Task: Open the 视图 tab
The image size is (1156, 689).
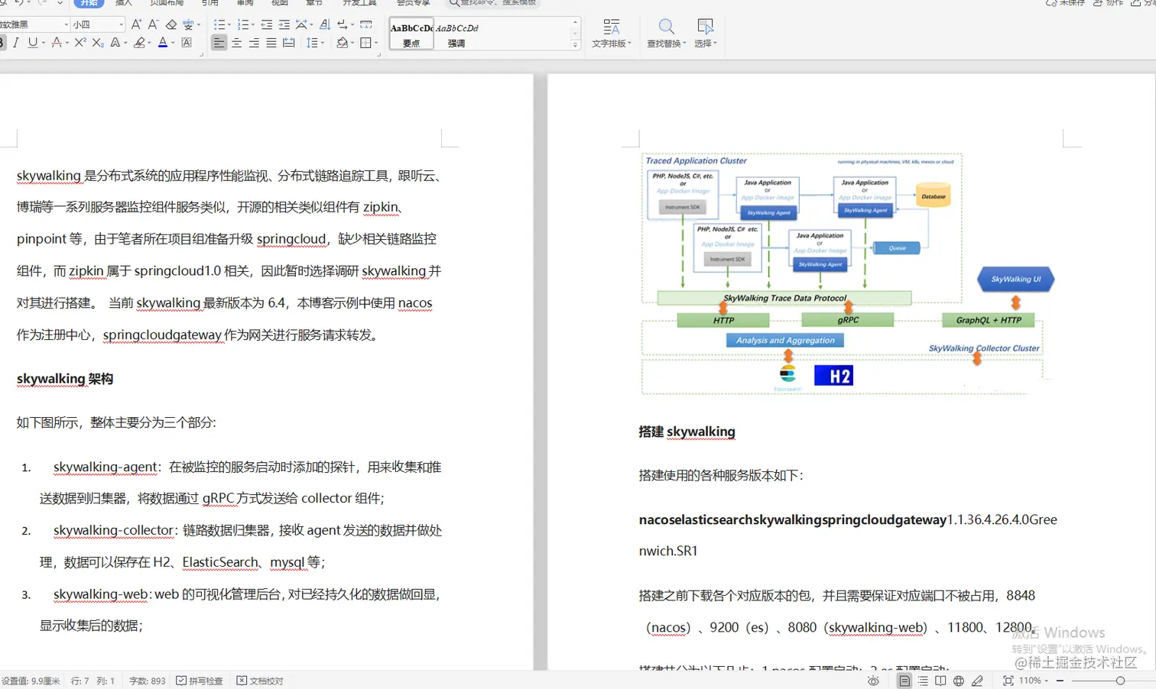Action: coord(280,3)
